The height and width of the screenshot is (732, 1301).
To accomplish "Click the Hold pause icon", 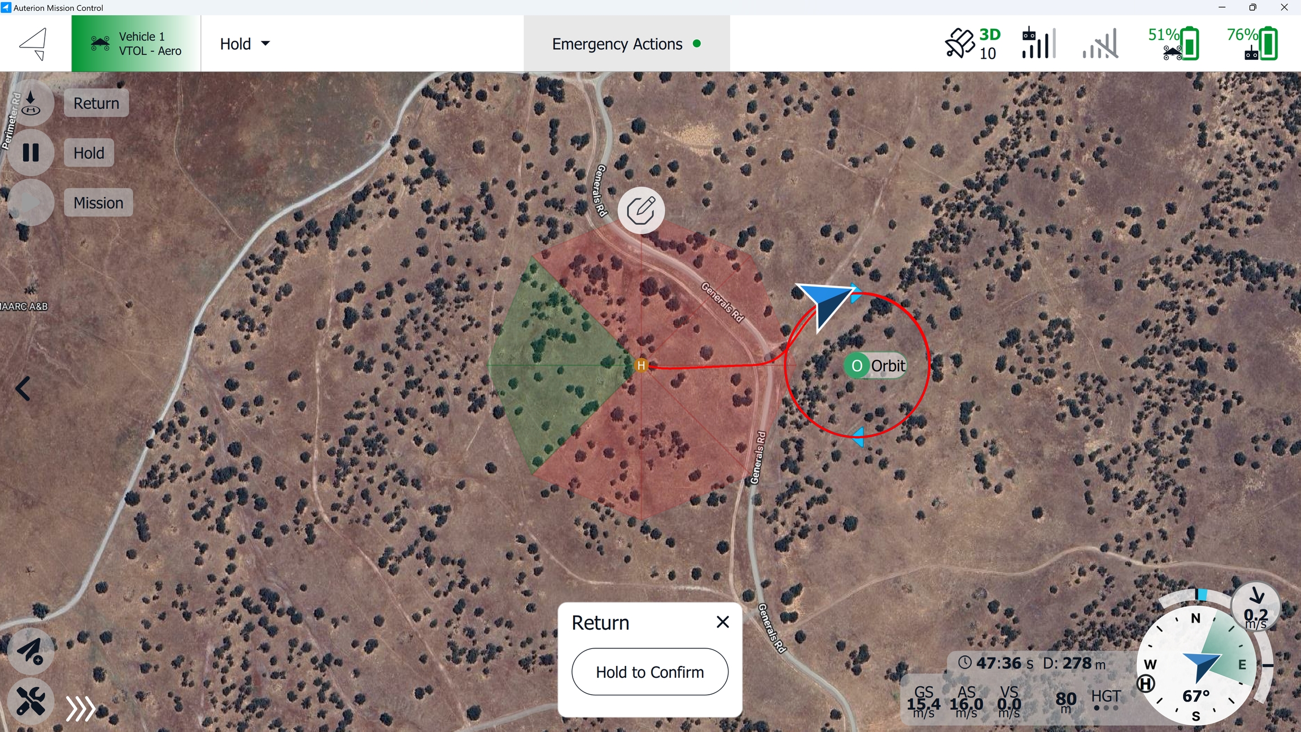I will (x=30, y=152).
